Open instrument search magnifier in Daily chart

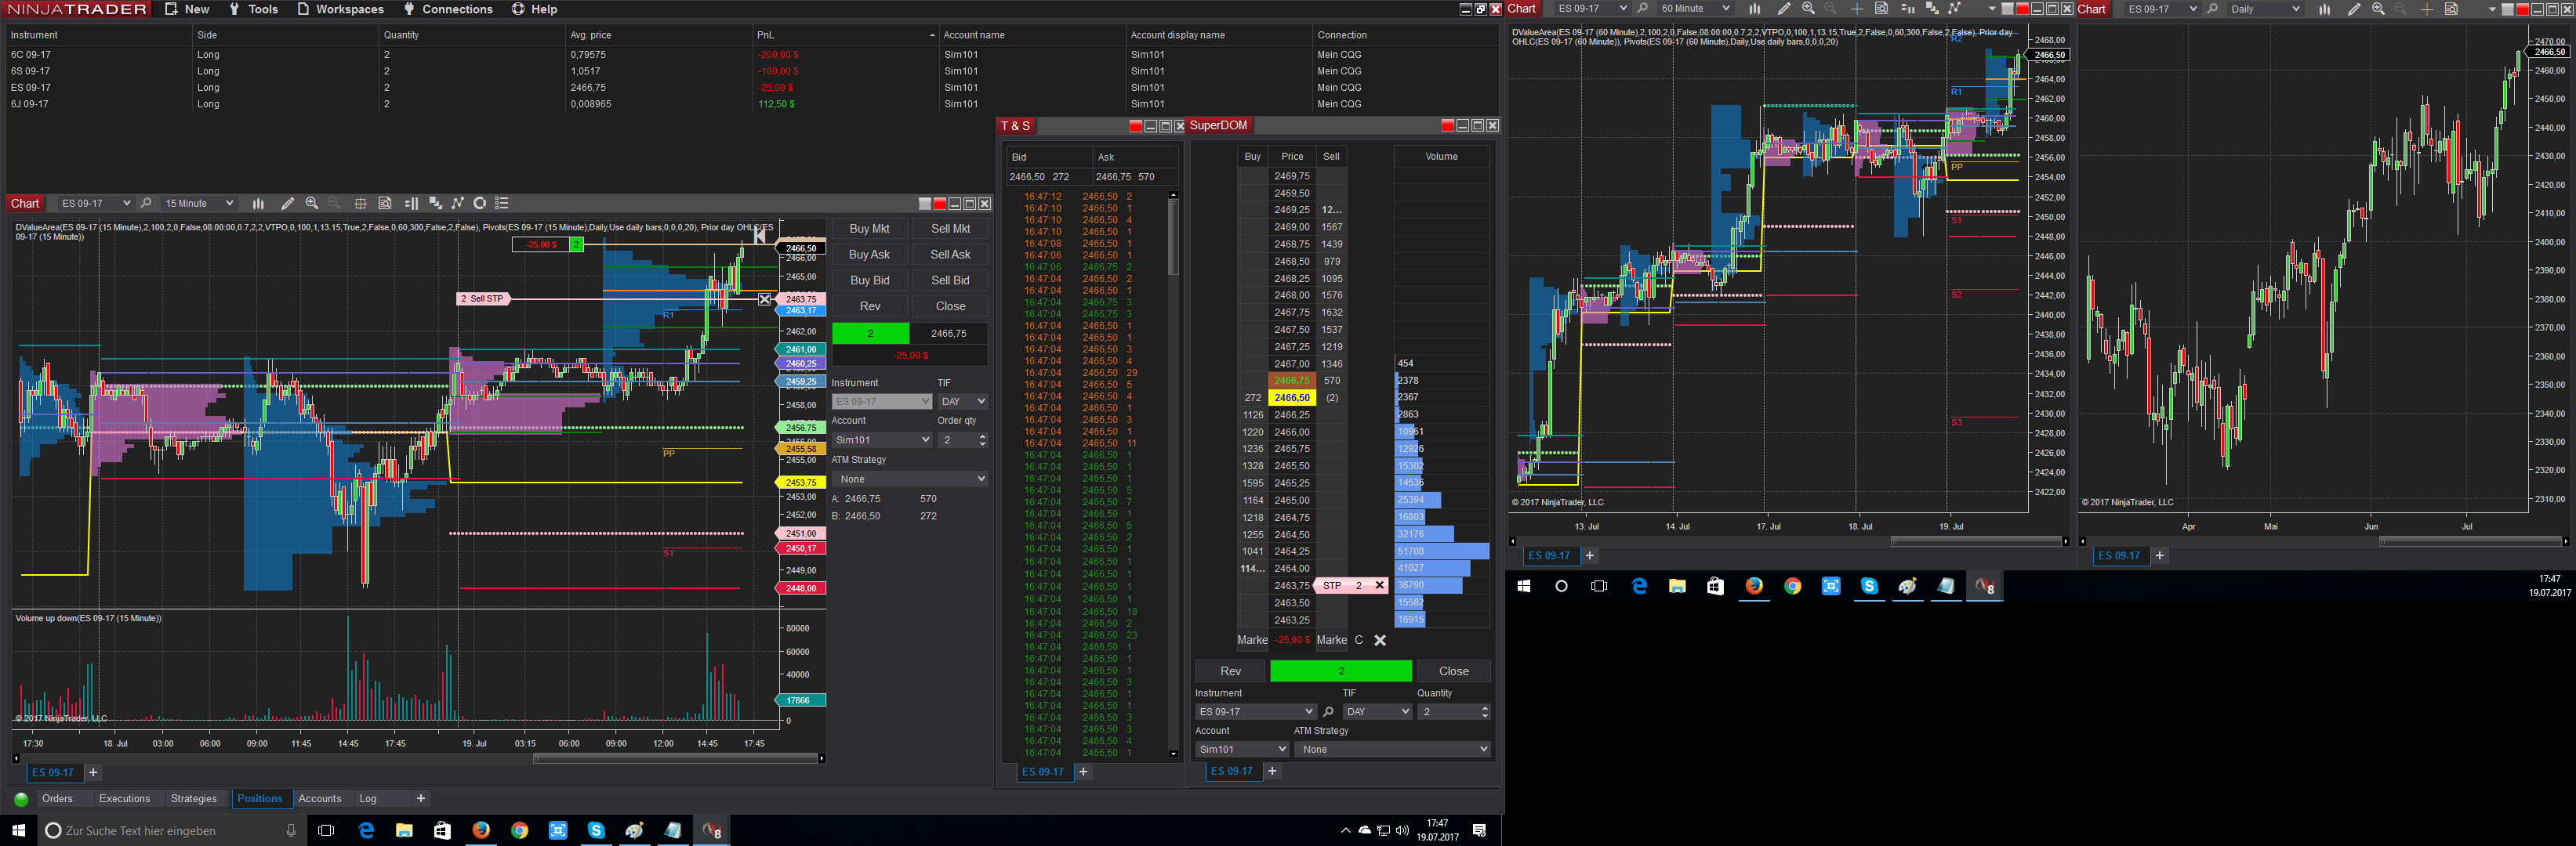(2213, 9)
